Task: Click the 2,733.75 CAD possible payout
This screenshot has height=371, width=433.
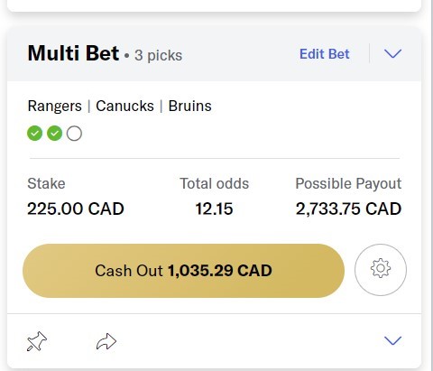Action: tap(348, 209)
